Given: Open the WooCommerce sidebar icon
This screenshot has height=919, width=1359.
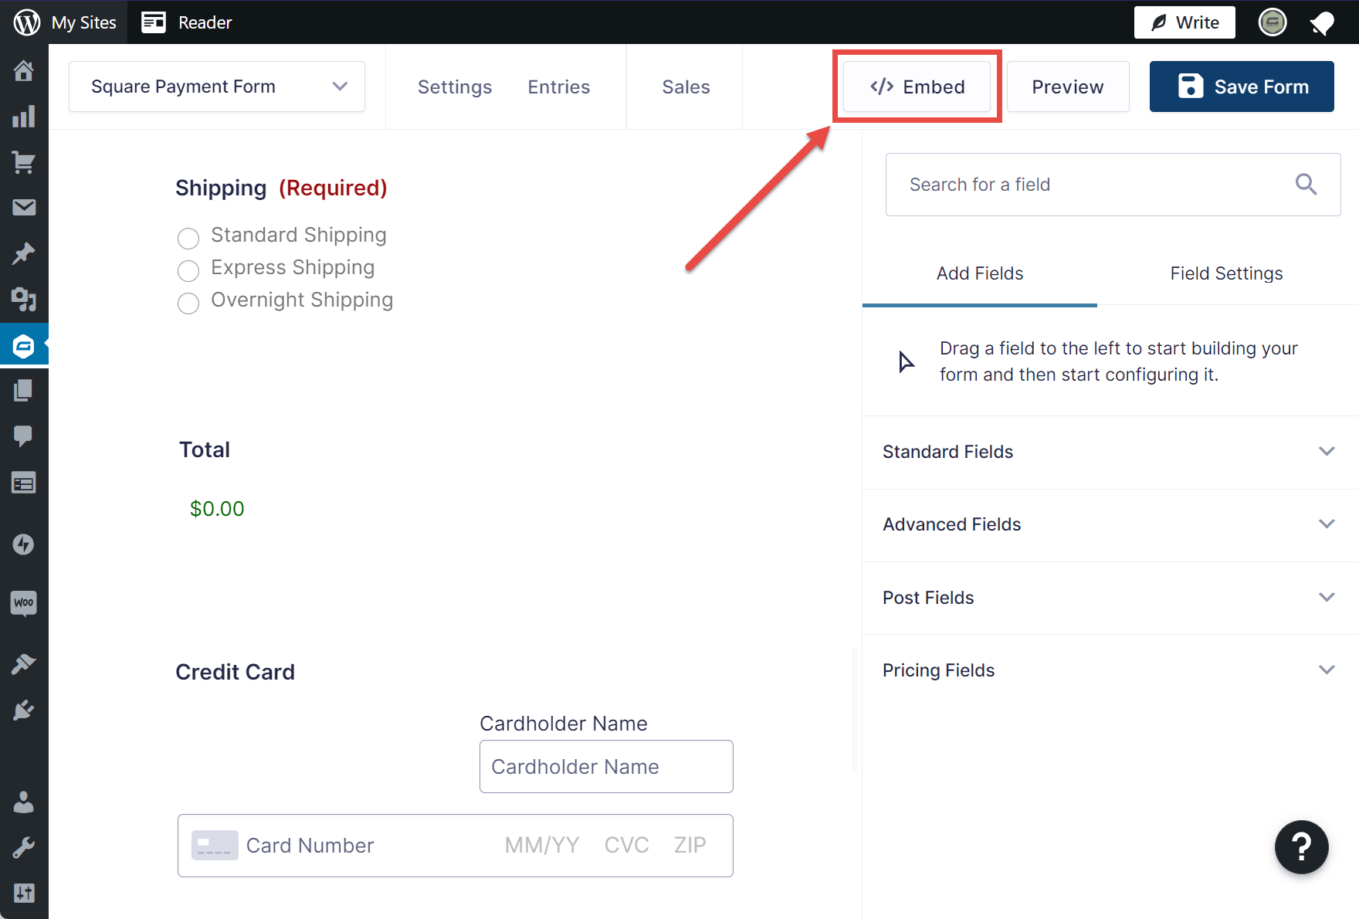Looking at the screenshot, I should click(x=24, y=603).
